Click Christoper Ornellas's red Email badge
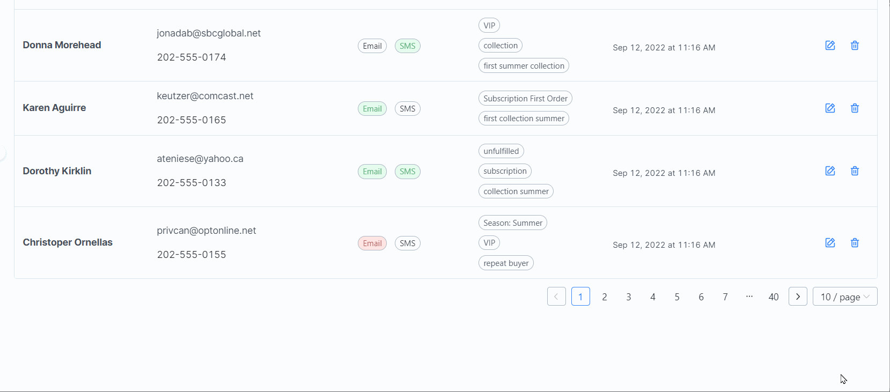This screenshot has width=890, height=392. 372,243
